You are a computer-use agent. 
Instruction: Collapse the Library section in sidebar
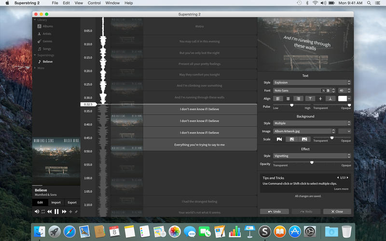(x=35, y=20)
